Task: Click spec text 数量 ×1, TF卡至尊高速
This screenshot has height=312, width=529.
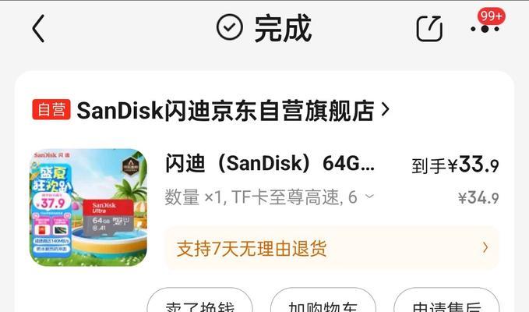Action: (254, 197)
